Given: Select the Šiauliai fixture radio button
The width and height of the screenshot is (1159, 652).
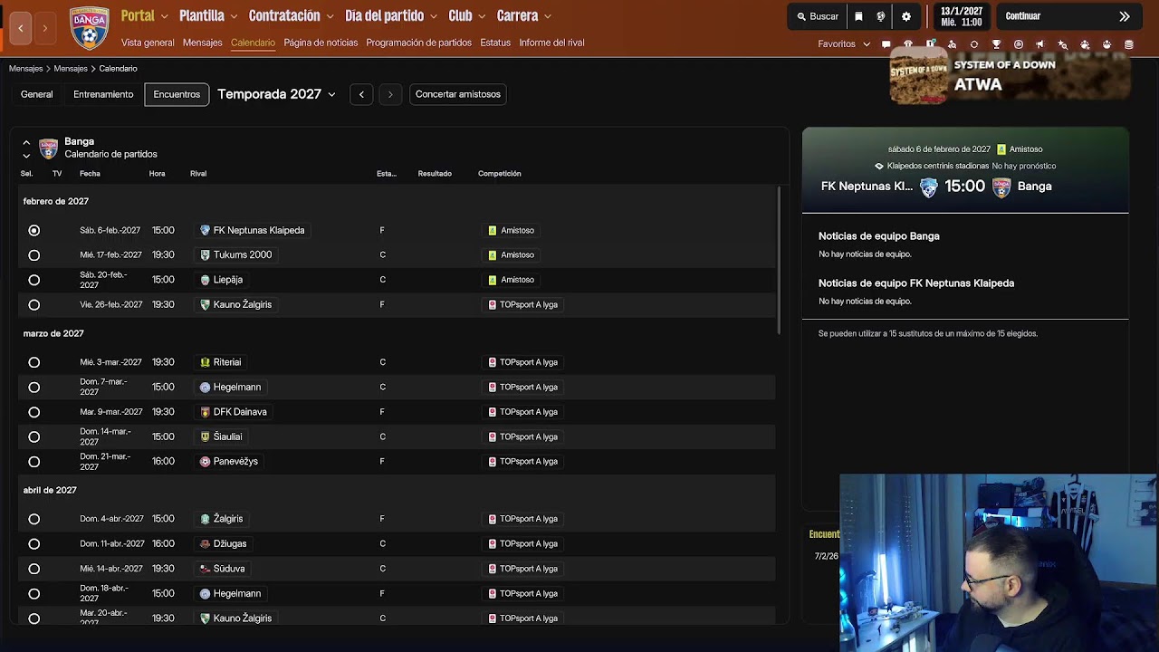Looking at the screenshot, I should (x=34, y=436).
